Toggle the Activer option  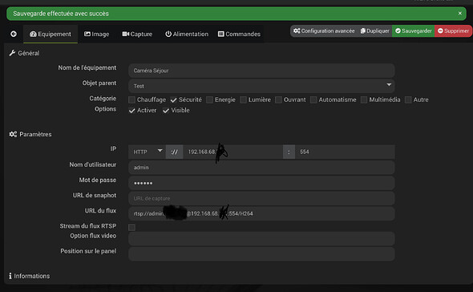point(131,111)
